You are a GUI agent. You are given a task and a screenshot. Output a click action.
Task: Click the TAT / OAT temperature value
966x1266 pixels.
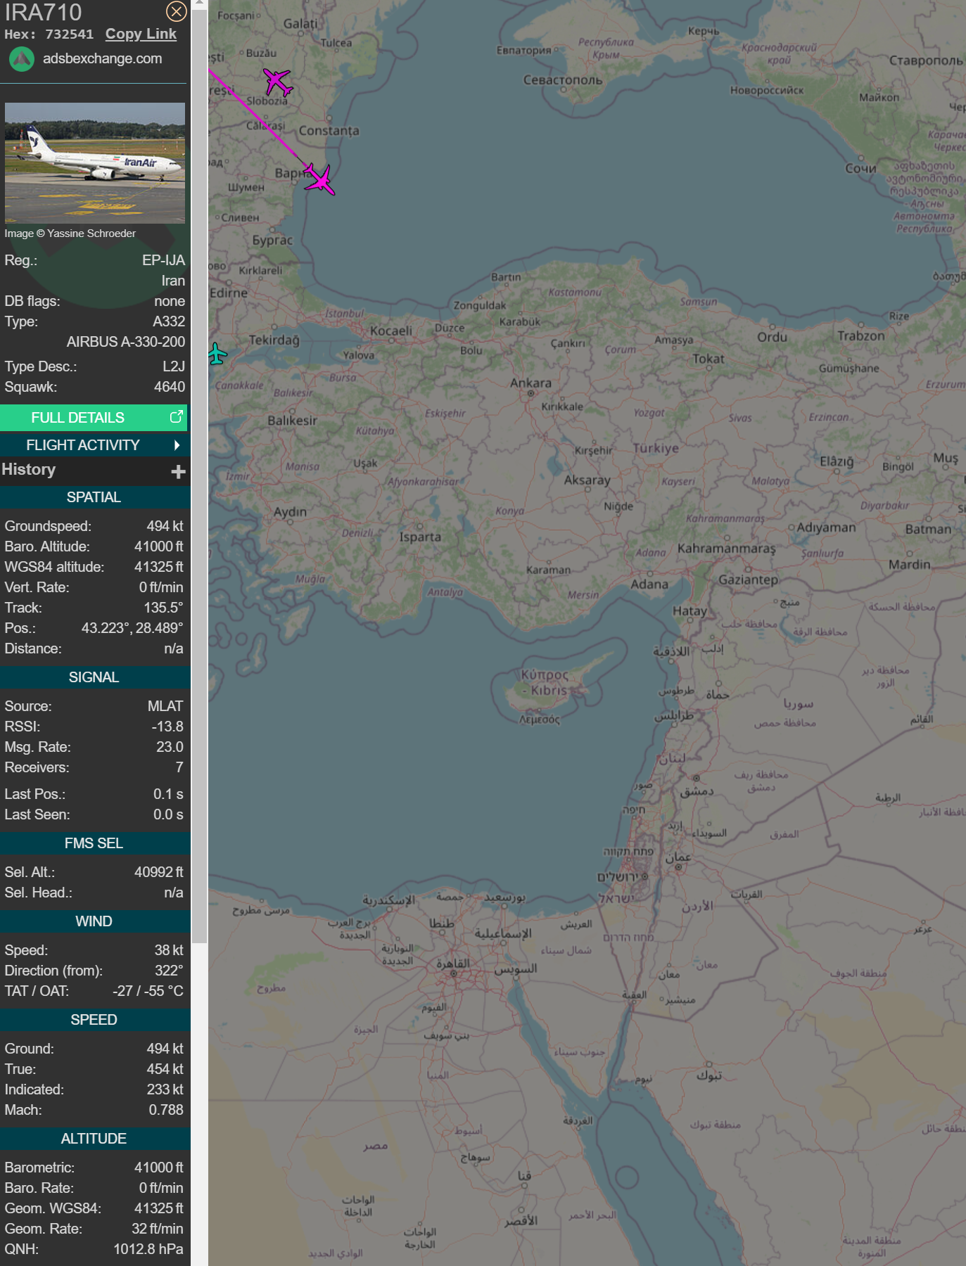click(x=148, y=991)
